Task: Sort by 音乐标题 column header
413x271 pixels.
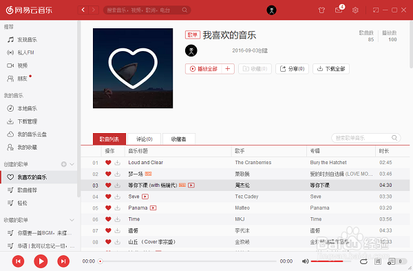Action: click(x=178, y=151)
